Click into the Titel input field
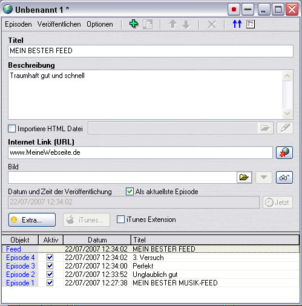Image resolution: width=302 pixels, height=306 pixels. click(151, 51)
